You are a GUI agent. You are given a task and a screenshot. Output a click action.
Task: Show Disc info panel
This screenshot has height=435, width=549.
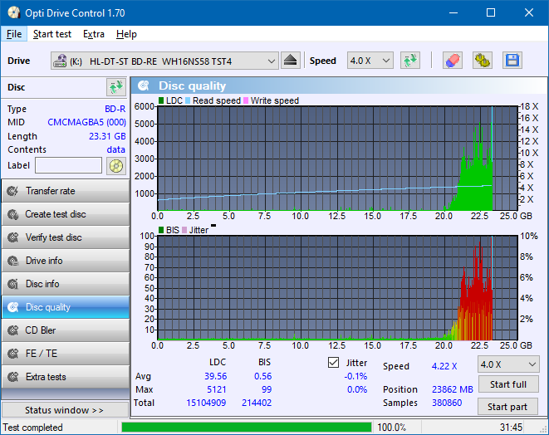(66, 284)
